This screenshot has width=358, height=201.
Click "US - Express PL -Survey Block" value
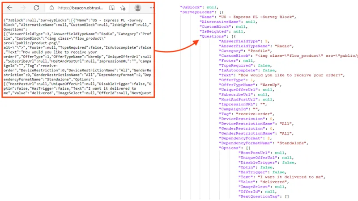click(257, 17)
